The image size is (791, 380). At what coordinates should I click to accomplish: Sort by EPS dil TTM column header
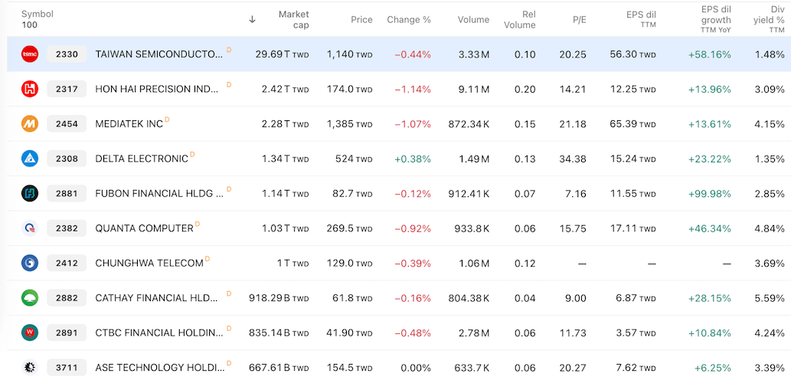(639, 18)
